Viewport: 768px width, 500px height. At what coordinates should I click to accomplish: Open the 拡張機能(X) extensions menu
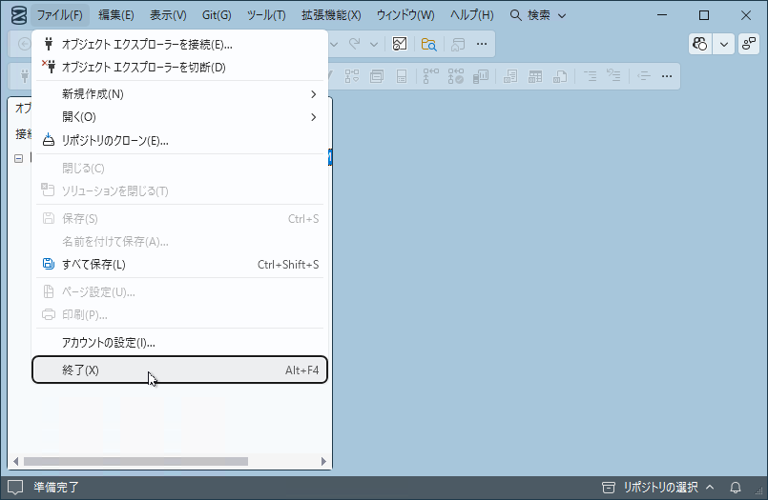pos(330,15)
